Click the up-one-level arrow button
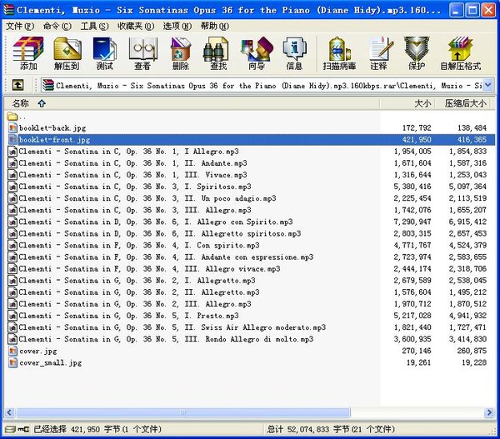Viewport: 500px width, 439px height. click(x=17, y=85)
